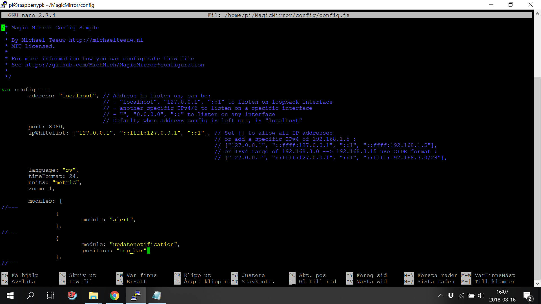541x304 pixels.
Task: Click the clock showing 16:07
Action: coord(502,292)
